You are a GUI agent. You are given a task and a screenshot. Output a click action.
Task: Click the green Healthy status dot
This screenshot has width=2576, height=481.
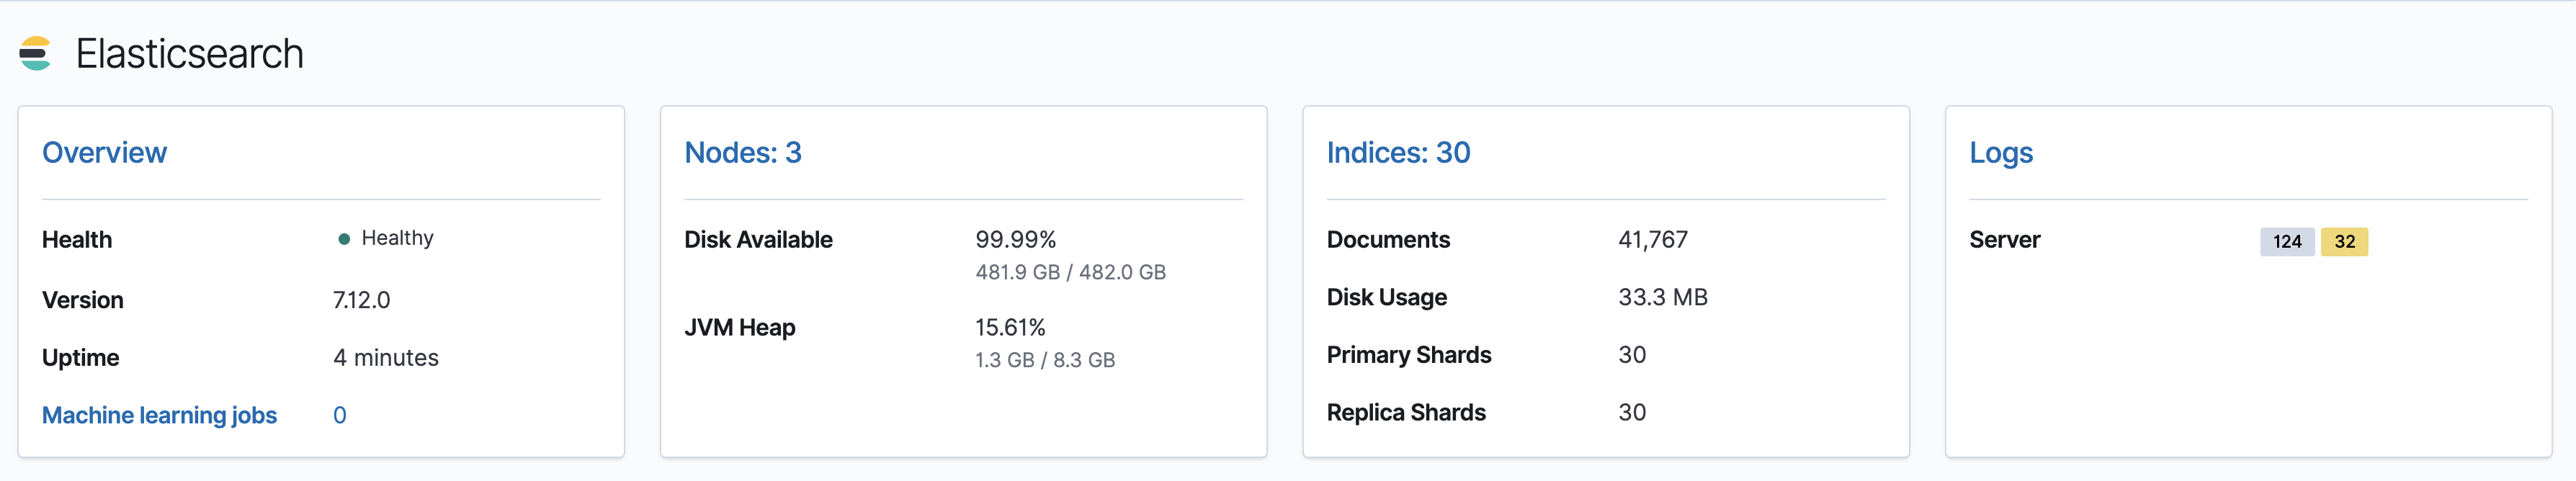pos(344,239)
